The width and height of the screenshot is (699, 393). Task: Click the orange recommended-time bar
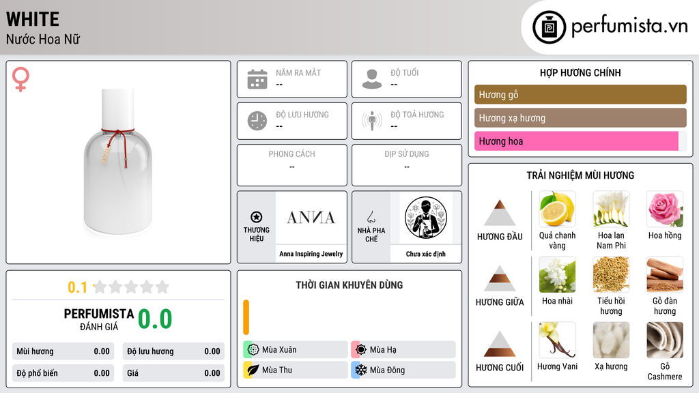coord(246,317)
